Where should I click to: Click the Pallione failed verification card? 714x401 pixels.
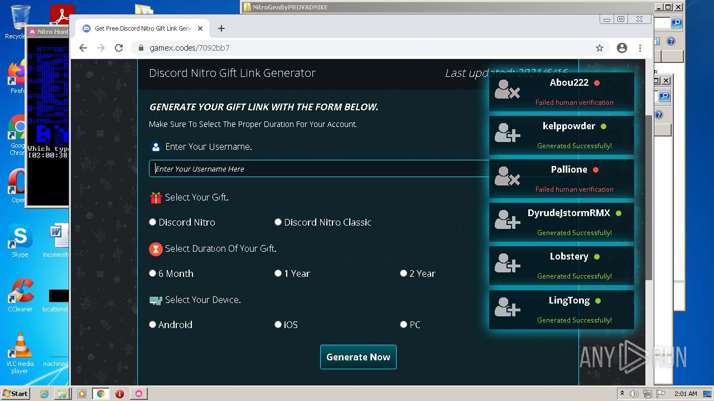click(562, 179)
